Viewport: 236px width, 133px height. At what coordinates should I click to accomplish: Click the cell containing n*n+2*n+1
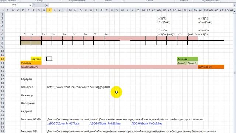(205, 22)
